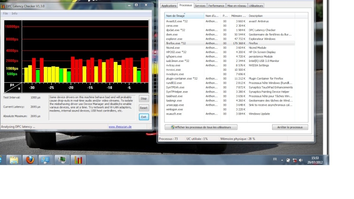Switch to the Processus tab
The image size is (354, 199).
(x=185, y=5)
